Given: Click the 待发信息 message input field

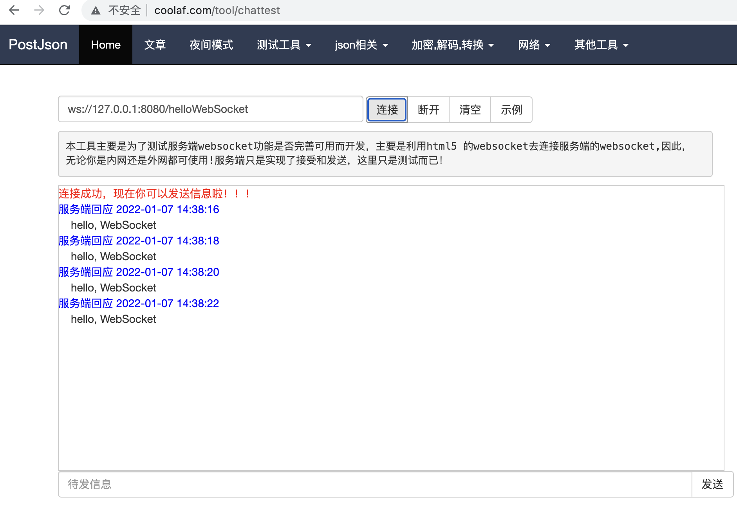Looking at the screenshot, I should tap(375, 484).
